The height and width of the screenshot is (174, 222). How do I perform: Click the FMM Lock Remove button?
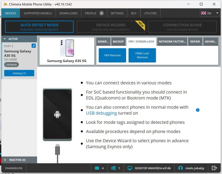click(x=142, y=55)
